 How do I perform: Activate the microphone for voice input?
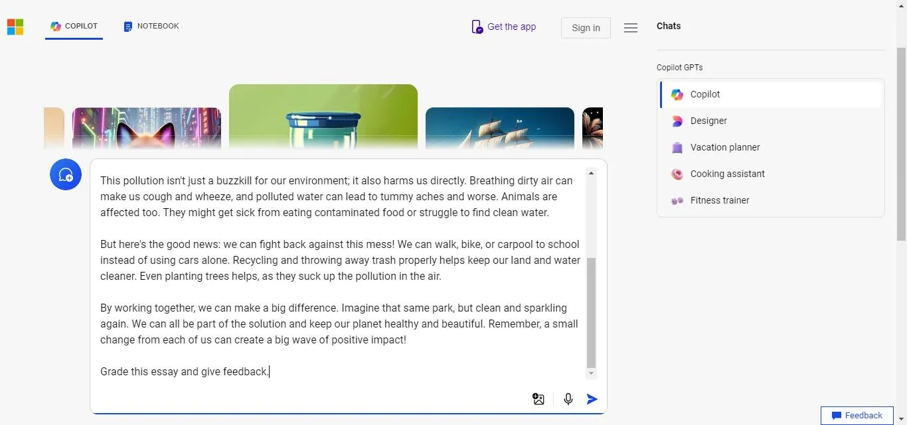[568, 399]
